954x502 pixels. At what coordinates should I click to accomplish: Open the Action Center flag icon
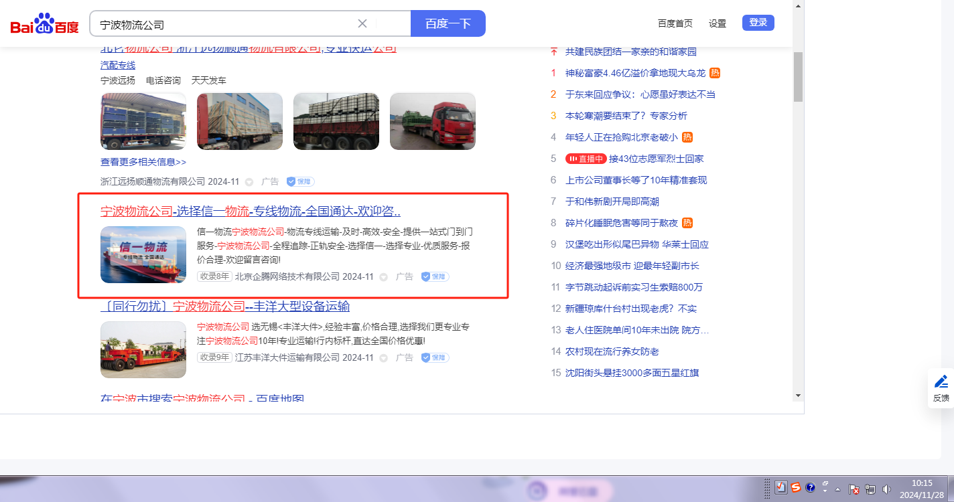[854, 489]
